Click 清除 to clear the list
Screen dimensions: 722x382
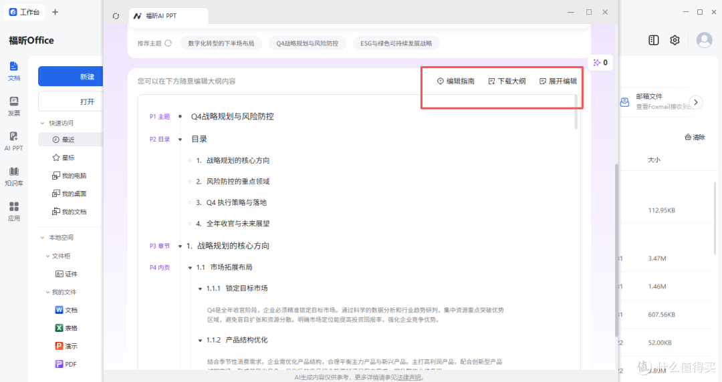(695, 137)
